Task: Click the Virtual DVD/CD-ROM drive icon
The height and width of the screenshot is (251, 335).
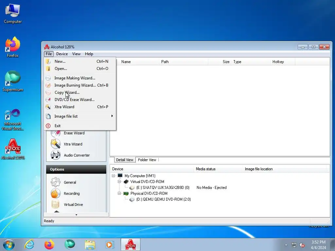Action: pos(126,182)
